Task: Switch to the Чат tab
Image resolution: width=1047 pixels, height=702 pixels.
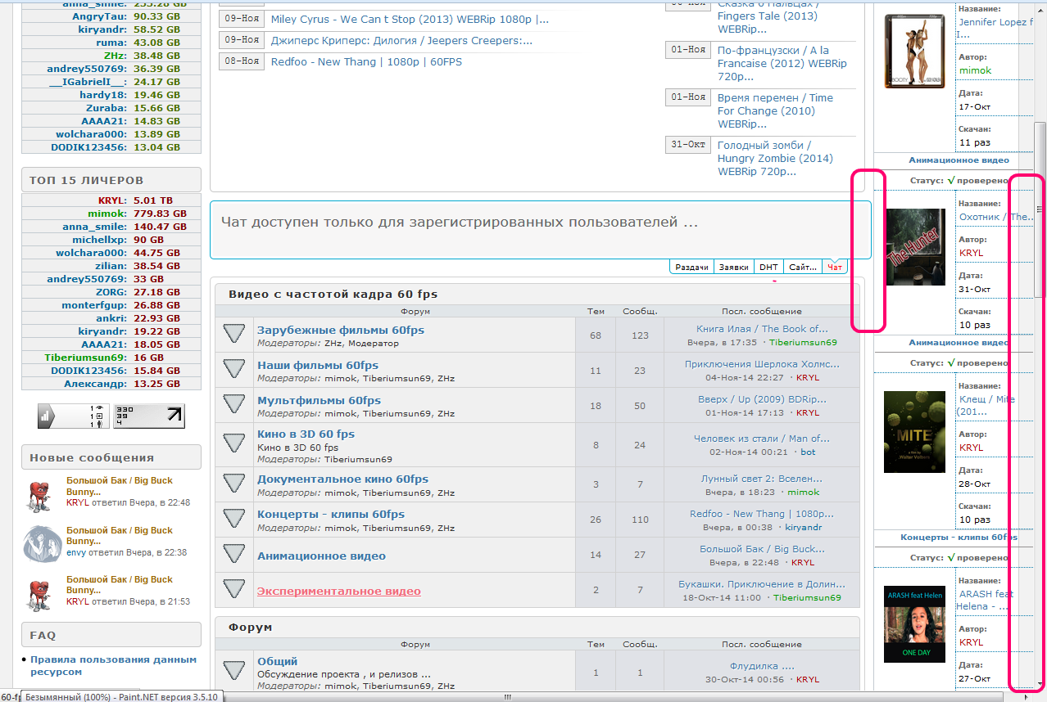Action: tap(834, 268)
